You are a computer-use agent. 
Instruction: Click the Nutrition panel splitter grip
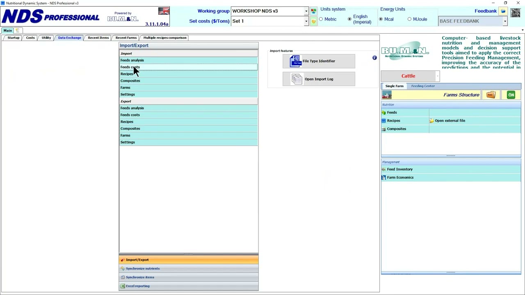(x=451, y=156)
